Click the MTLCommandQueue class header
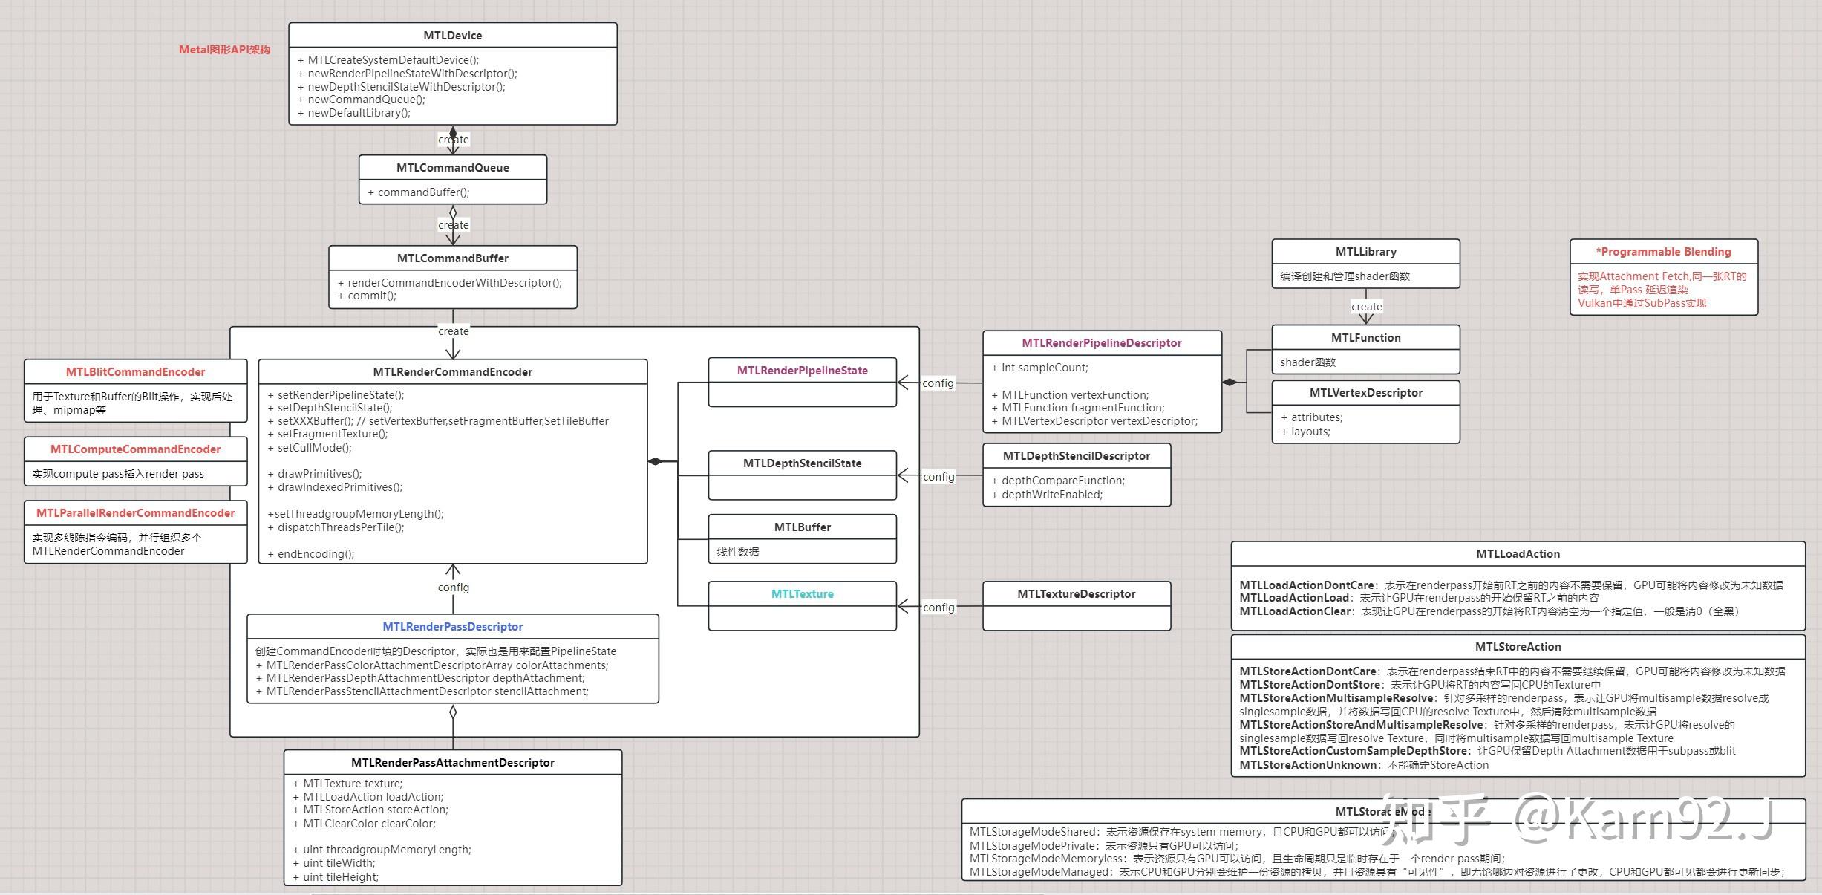This screenshot has height=895, width=1822. (x=452, y=167)
